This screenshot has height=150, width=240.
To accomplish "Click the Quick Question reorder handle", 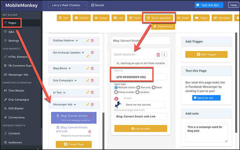I will 164,55.
